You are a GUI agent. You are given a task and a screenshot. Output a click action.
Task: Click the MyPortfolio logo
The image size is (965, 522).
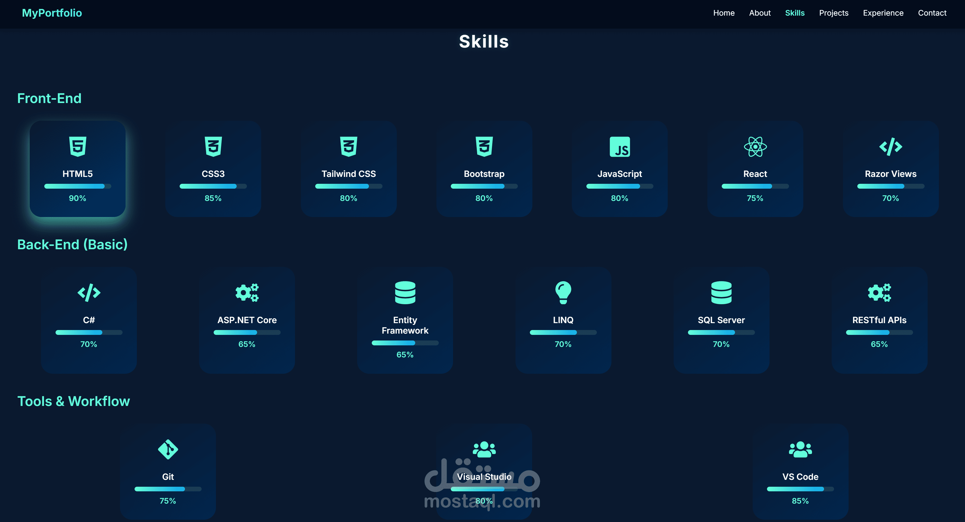pos(52,13)
